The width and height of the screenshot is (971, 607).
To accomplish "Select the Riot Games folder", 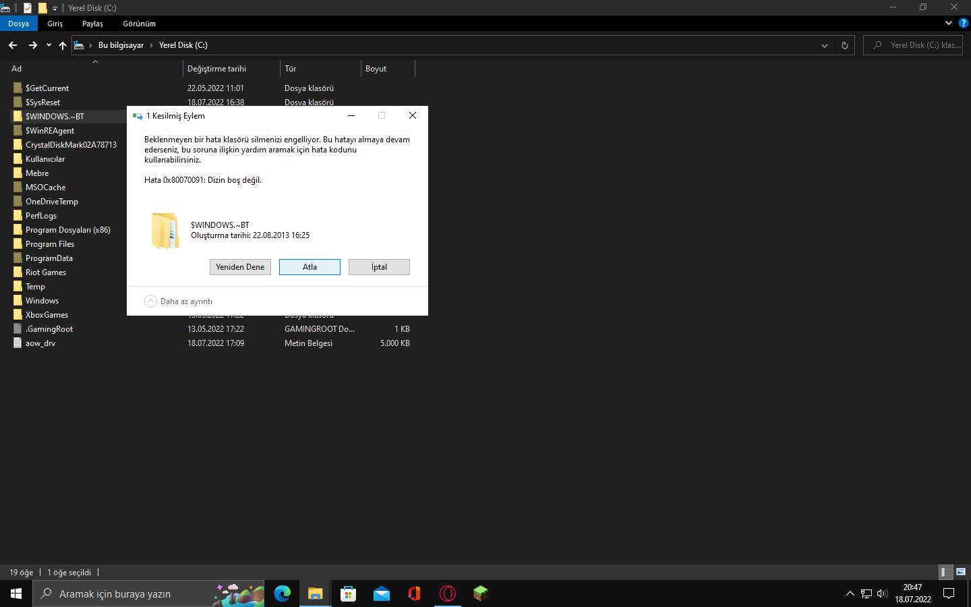I will pos(46,272).
